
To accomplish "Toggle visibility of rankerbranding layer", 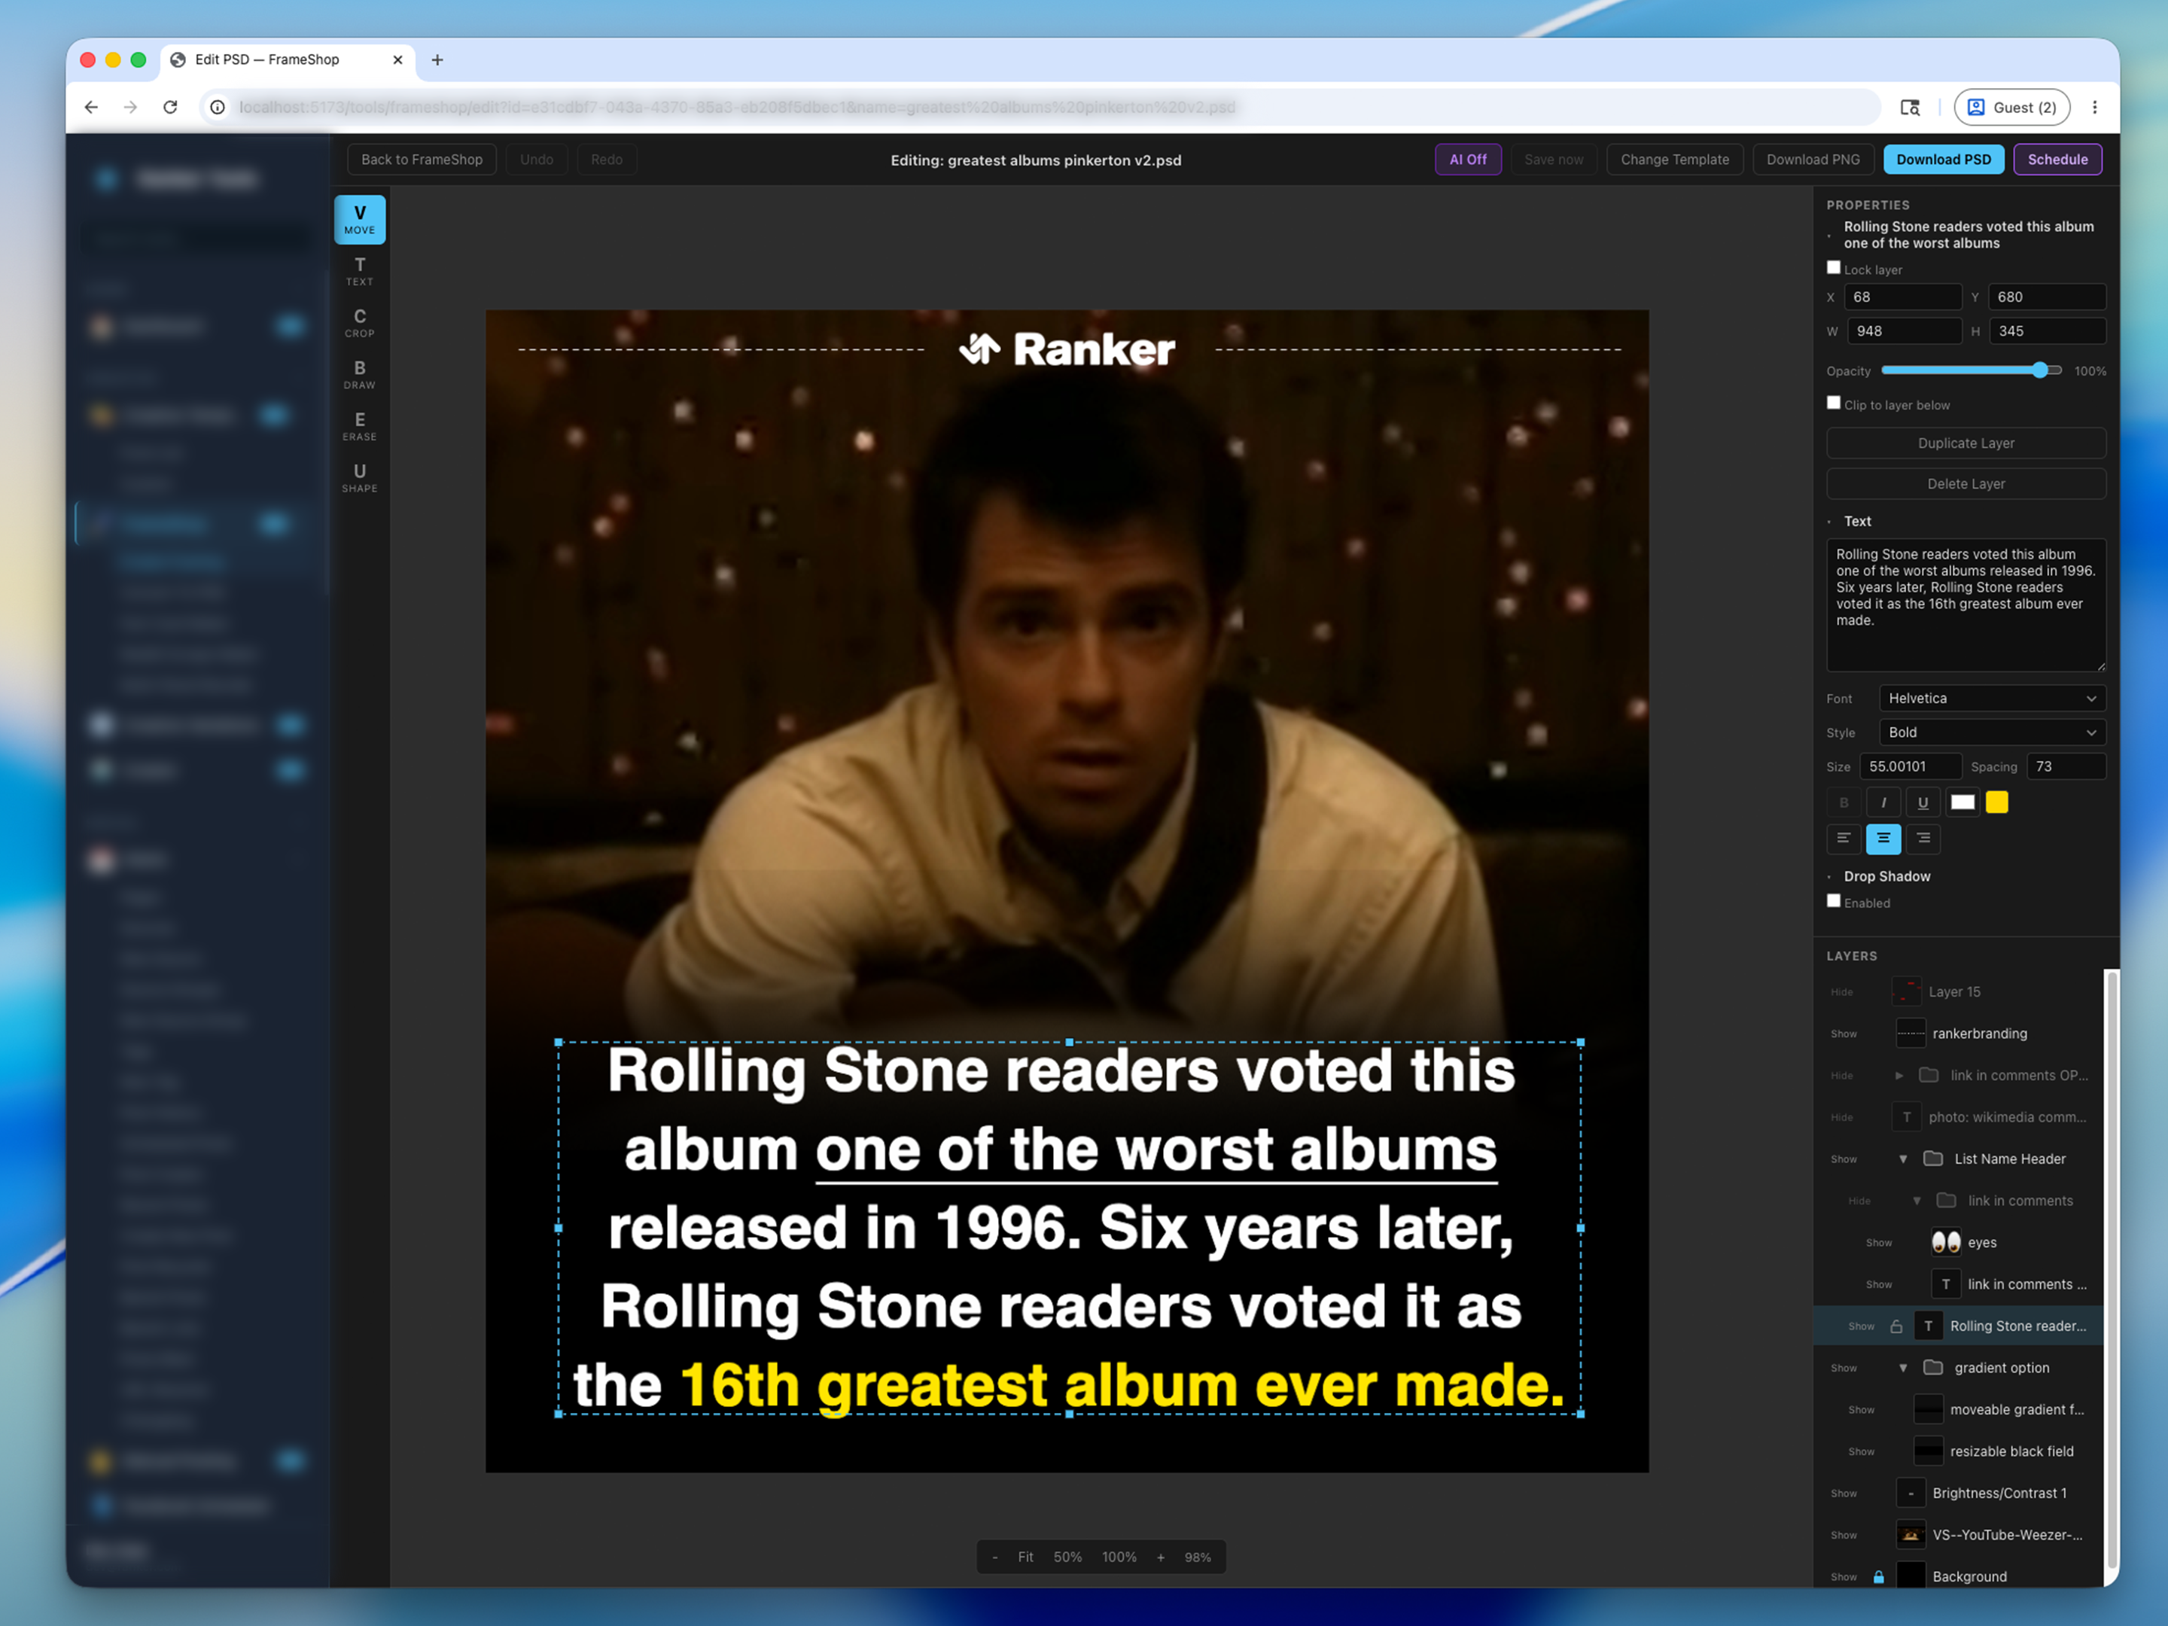I will coord(1844,1034).
